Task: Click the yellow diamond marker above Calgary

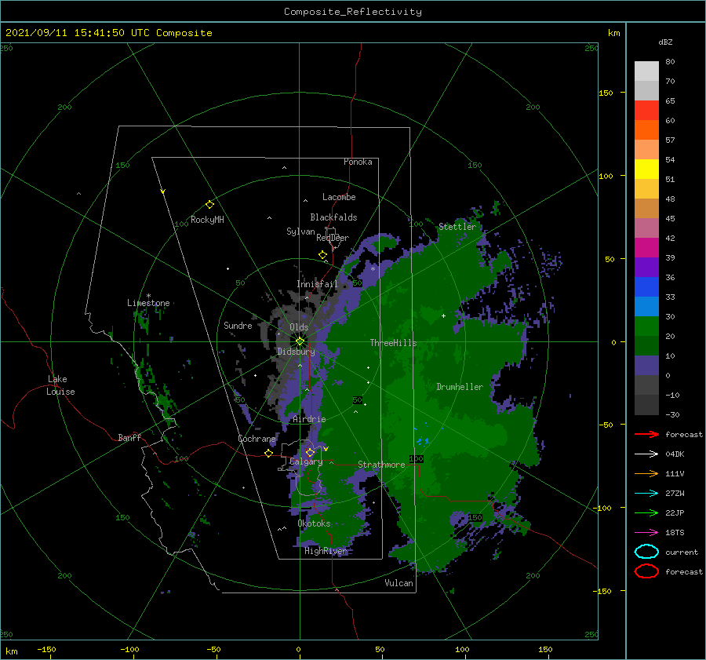Action: [310, 452]
